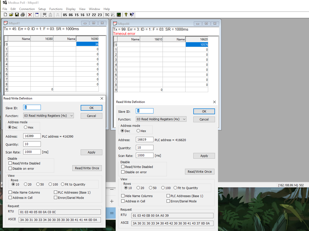
Task: Enable PLC Addresses (Base 1) in address-16619 dialog
Action: [185, 196]
